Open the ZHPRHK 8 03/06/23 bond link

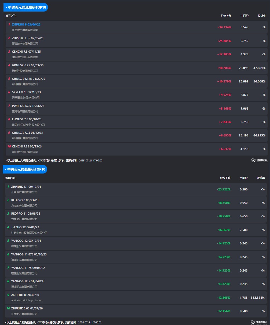pyautogui.click(x=26, y=24)
